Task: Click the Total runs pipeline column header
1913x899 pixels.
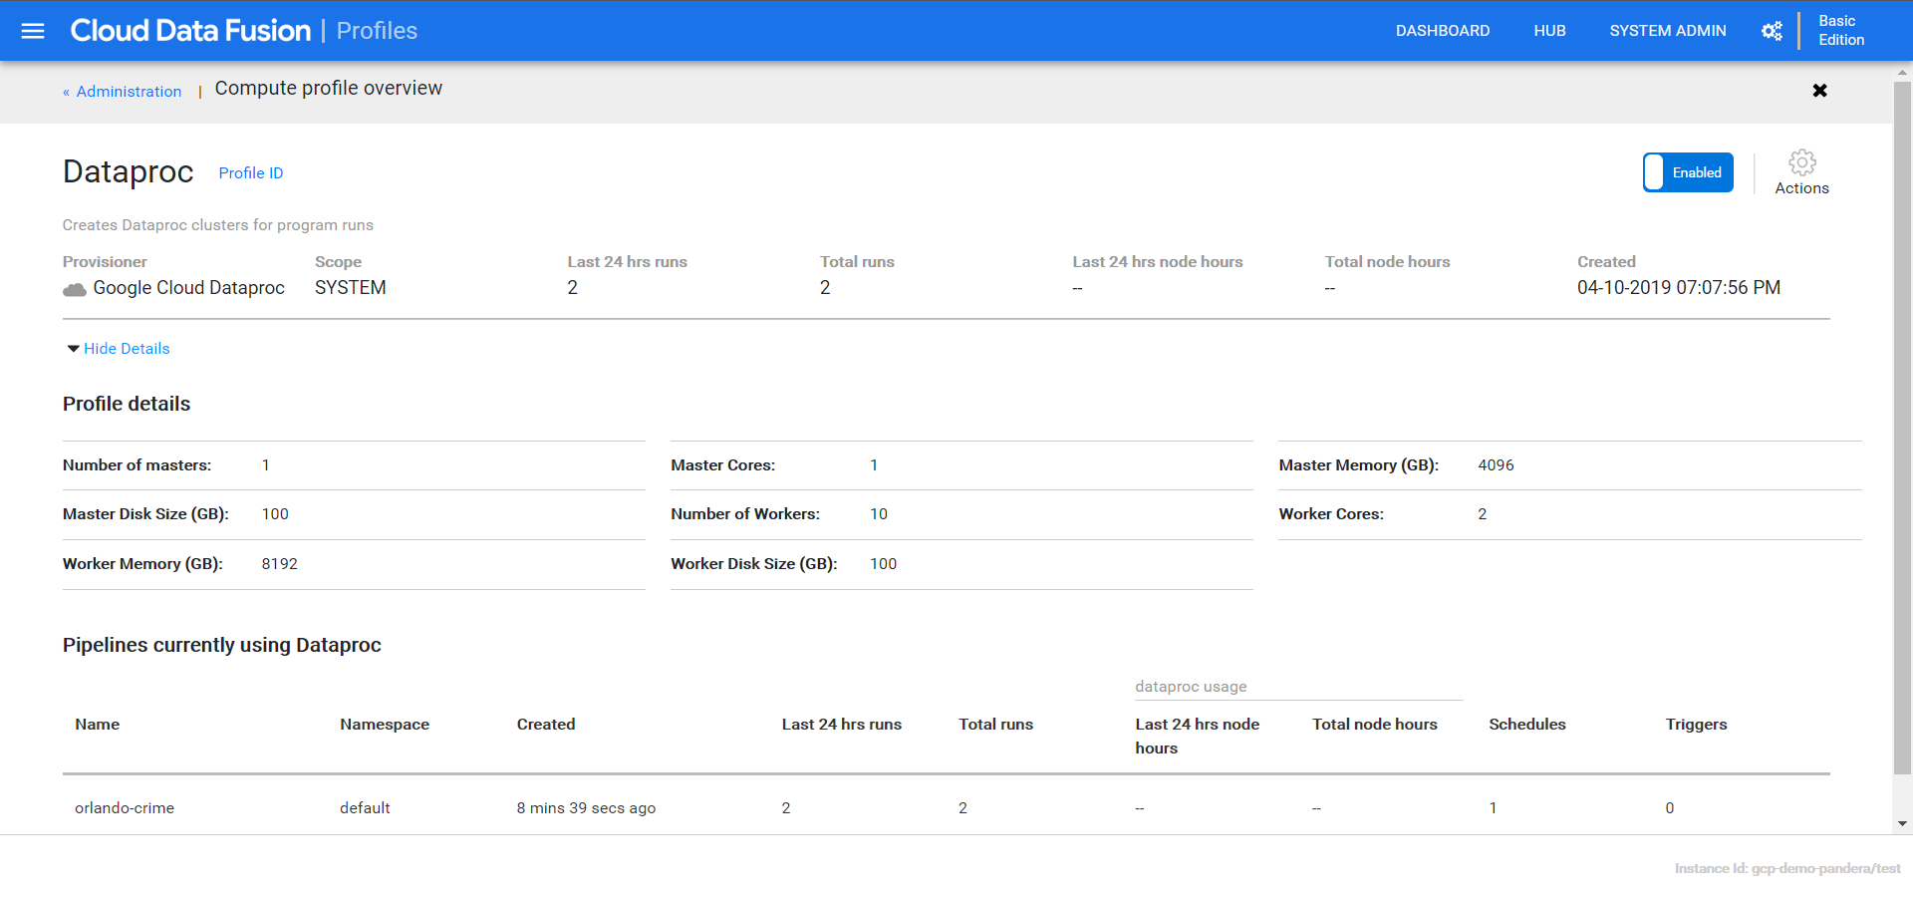Action: point(995,725)
